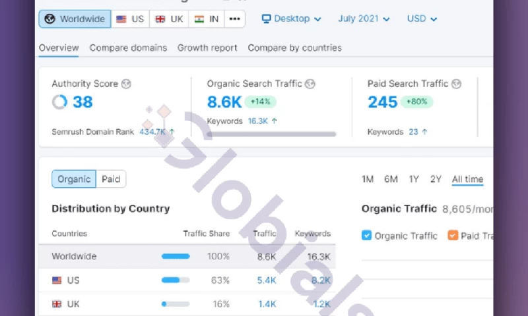Click the 5.4K US traffic link
The width and height of the screenshot is (528, 316).
267,280
